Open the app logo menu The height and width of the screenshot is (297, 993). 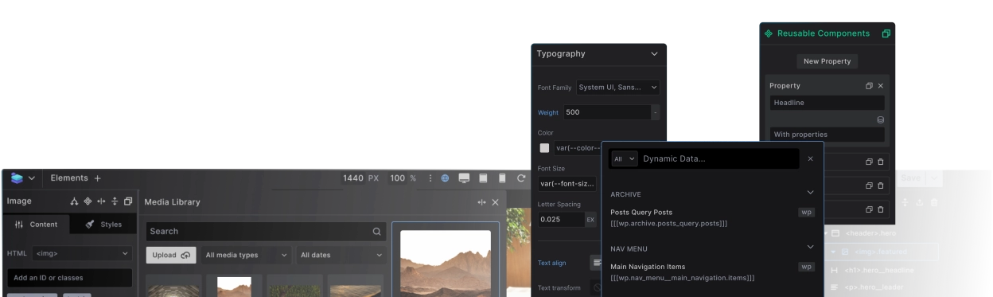coord(22,178)
